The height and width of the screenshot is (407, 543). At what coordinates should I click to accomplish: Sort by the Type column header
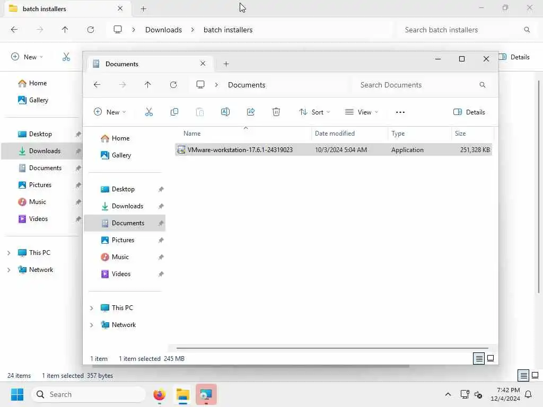(398, 134)
